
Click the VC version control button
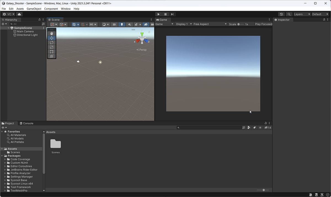point(8,14)
